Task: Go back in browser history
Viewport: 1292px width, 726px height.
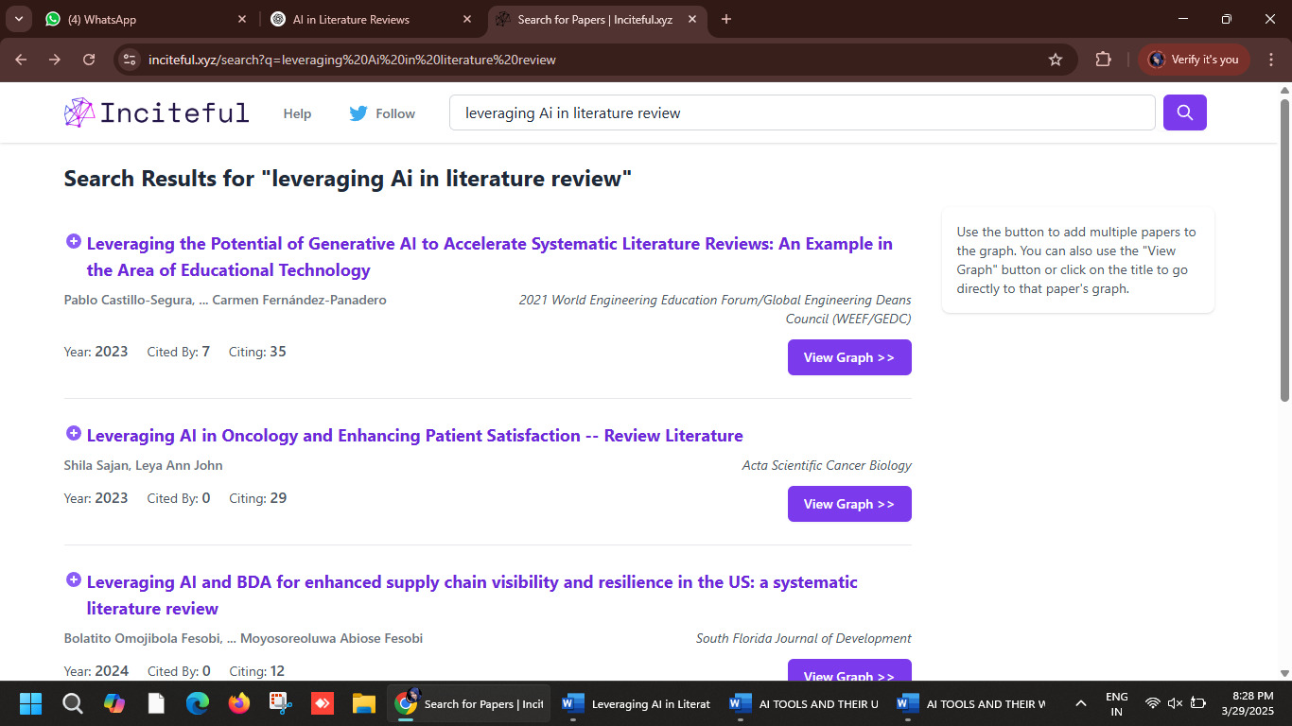Action: click(21, 60)
